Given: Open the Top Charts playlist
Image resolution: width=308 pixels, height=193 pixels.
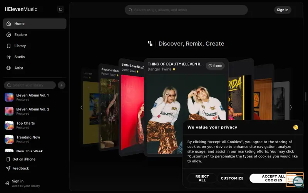Looking at the screenshot, I should (x=35, y=125).
